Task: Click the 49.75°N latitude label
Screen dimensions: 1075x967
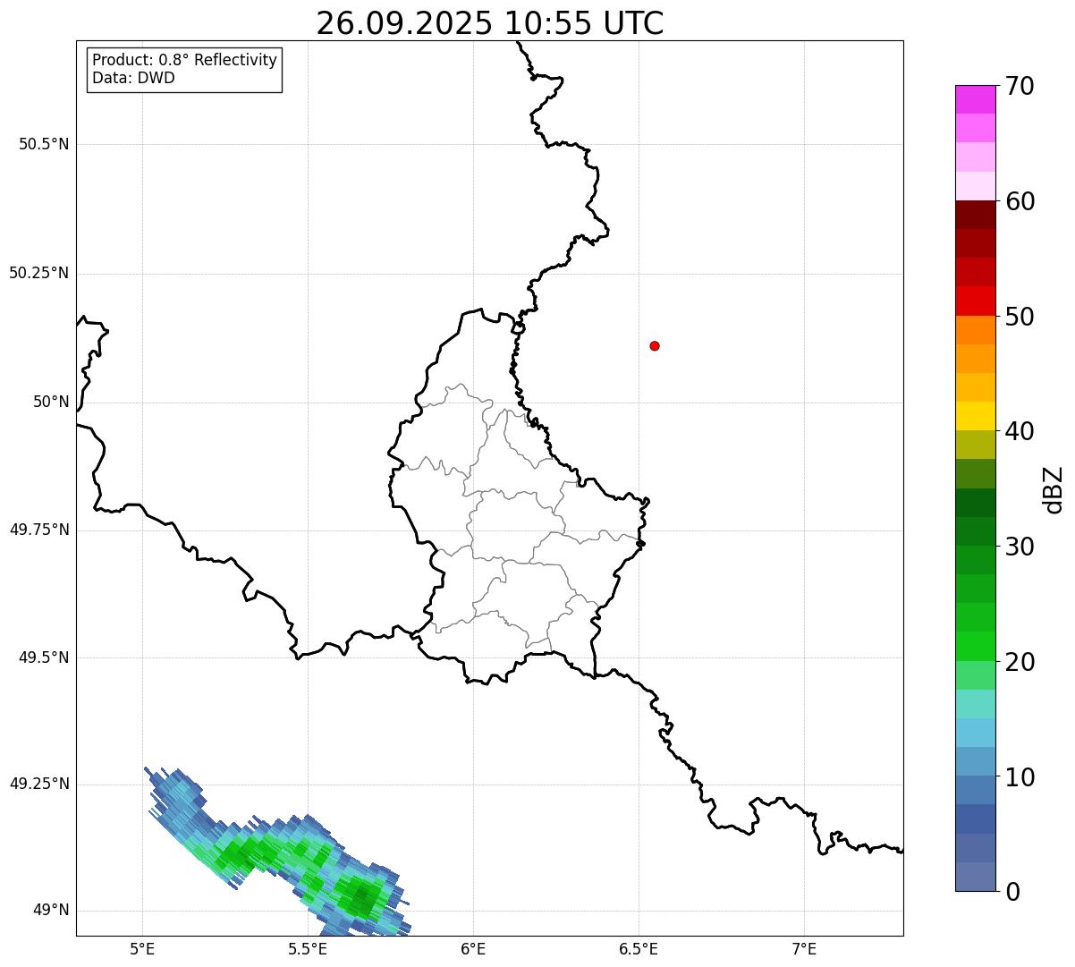Action: (x=38, y=530)
